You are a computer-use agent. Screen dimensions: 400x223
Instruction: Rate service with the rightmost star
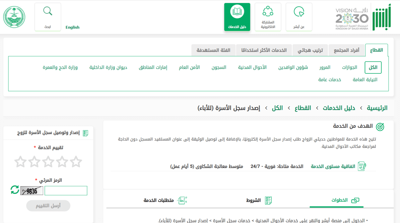pos(76,162)
